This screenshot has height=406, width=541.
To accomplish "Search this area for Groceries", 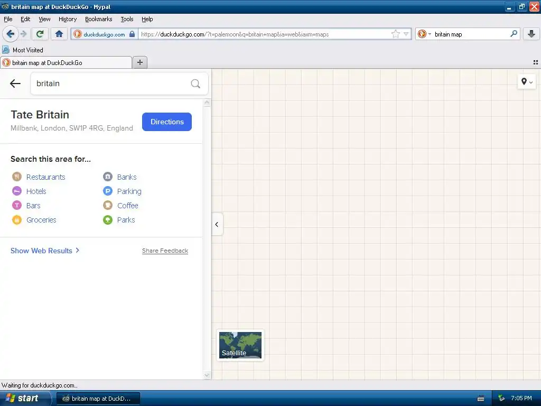I will click(x=41, y=219).
